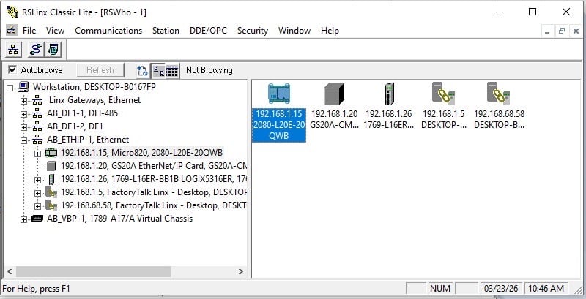Open the Help menu

click(330, 31)
